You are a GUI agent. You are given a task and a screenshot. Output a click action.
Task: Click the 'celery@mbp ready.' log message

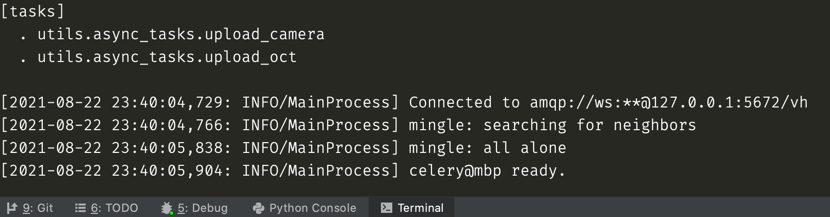coord(487,171)
